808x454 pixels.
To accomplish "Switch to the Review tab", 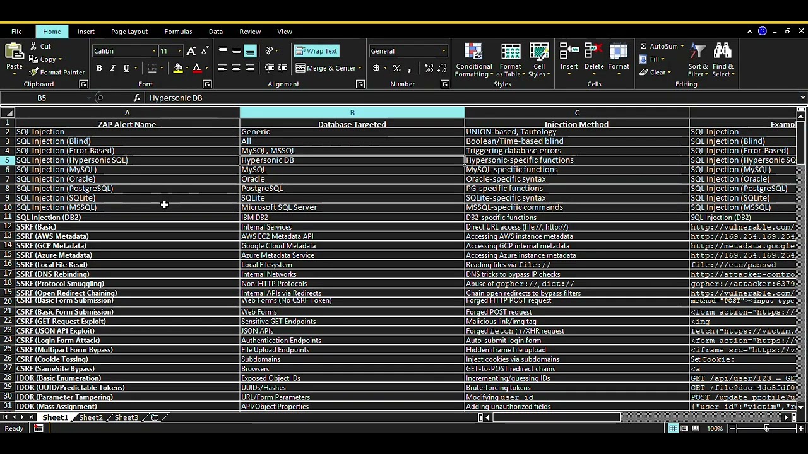I will [250, 32].
